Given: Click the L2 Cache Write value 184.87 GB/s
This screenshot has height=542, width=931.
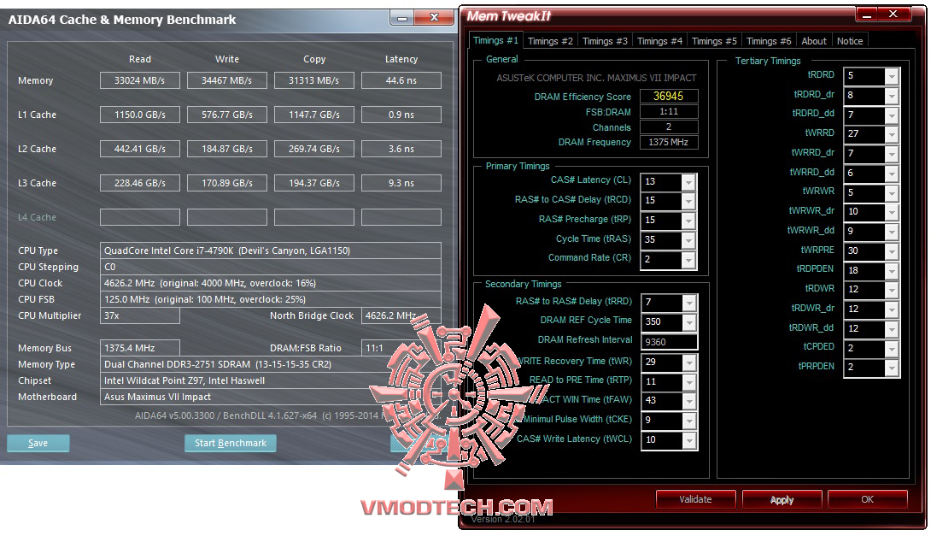Looking at the screenshot, I should [227, 149].
